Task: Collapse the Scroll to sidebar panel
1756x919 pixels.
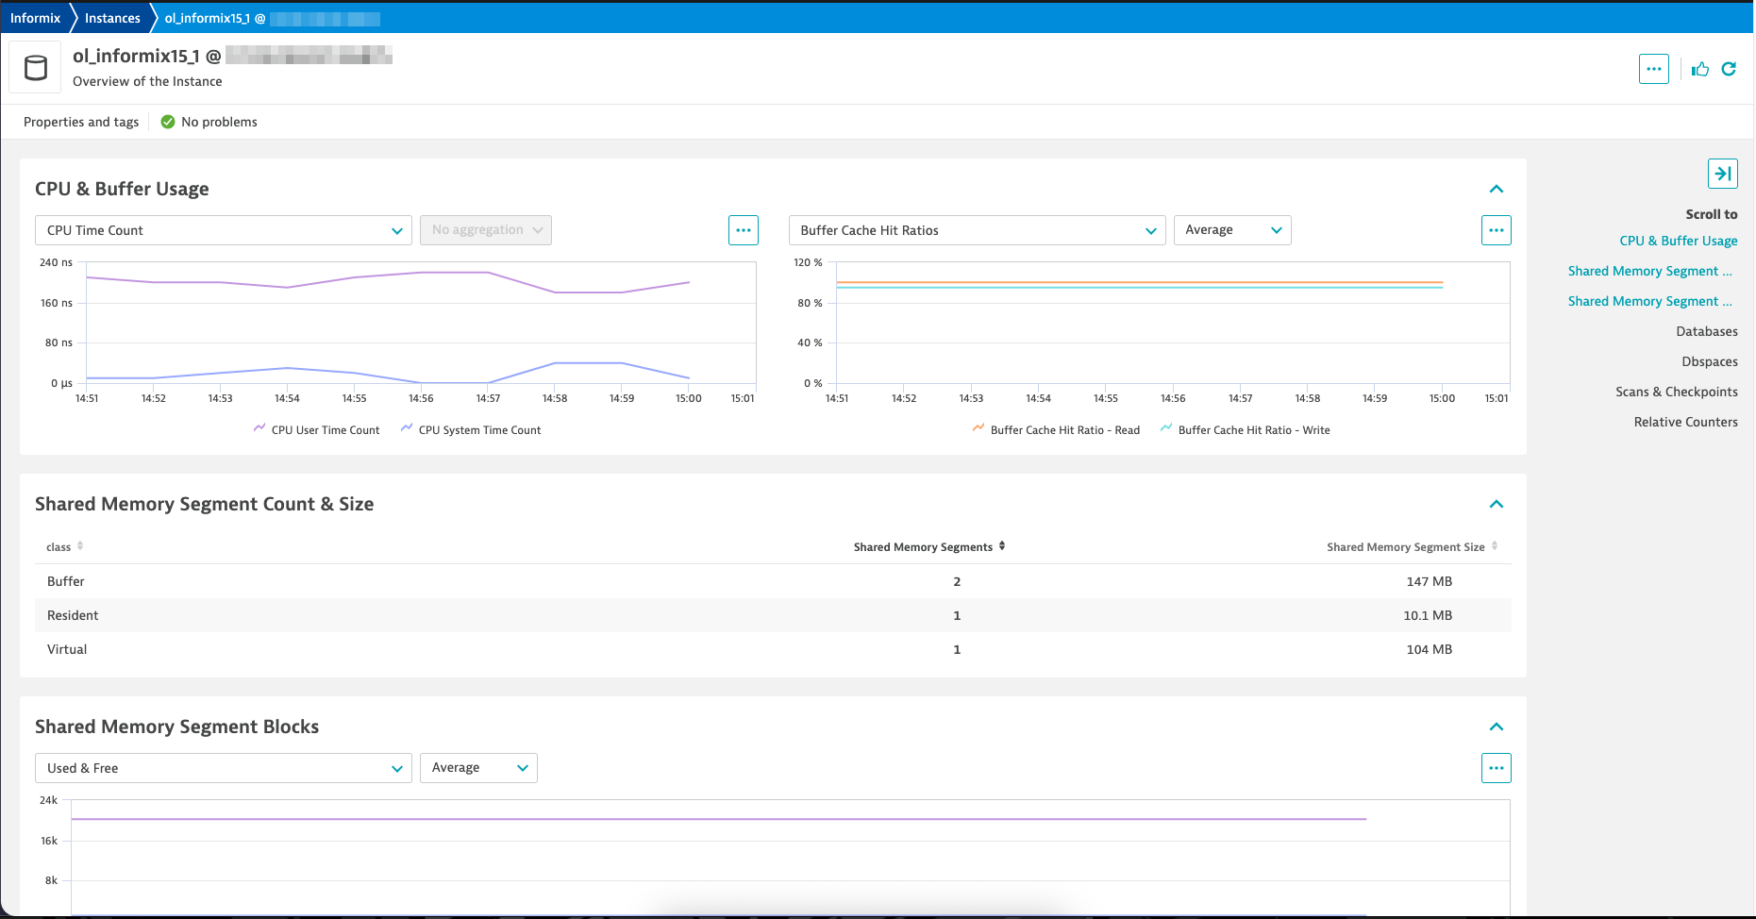Action: pyautogui.click(x=1722, y=174)
